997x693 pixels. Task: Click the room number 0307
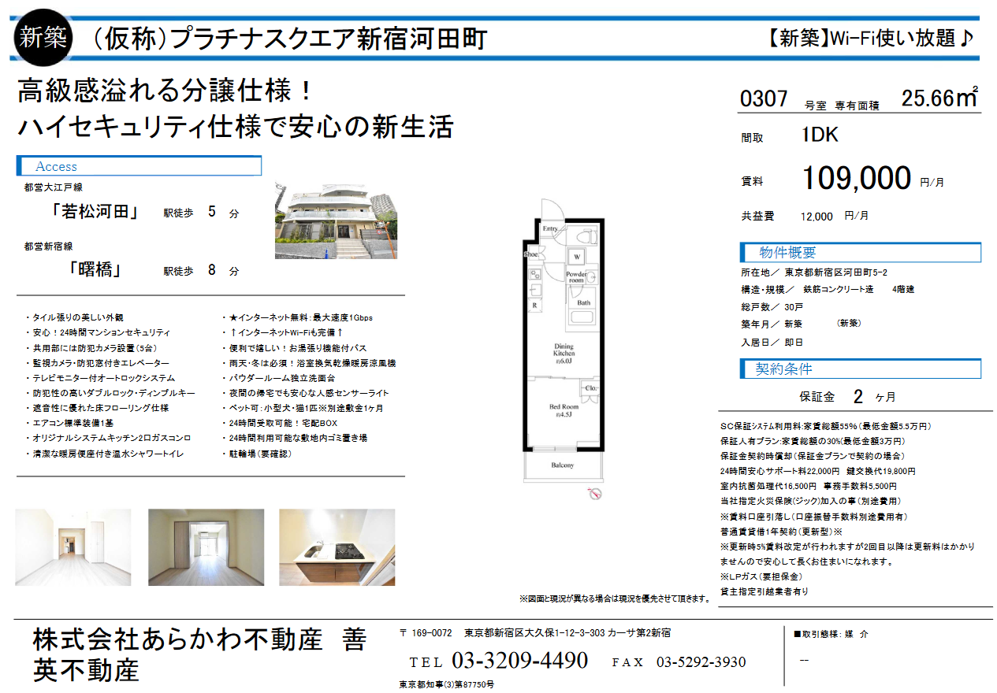pos(764,99)
